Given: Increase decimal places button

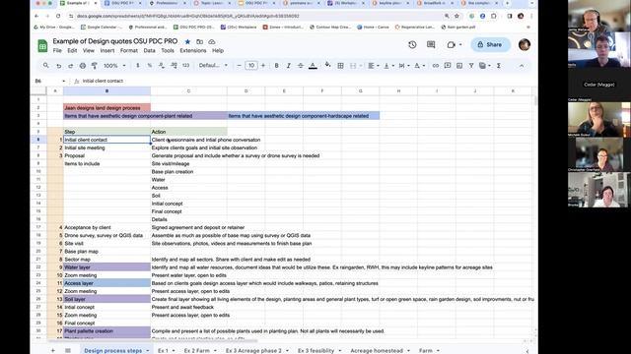Looking at the screenshot, I should click(174, 66).
